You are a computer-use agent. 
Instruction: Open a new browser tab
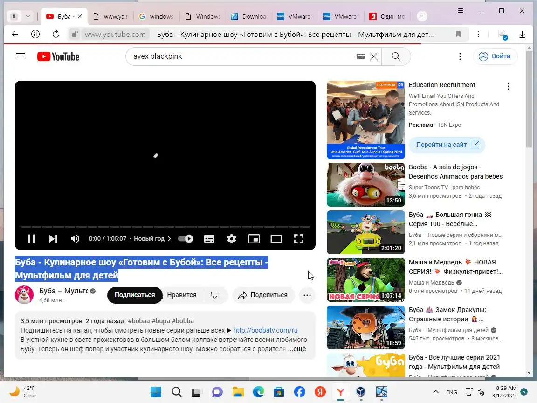coord(422,16)
